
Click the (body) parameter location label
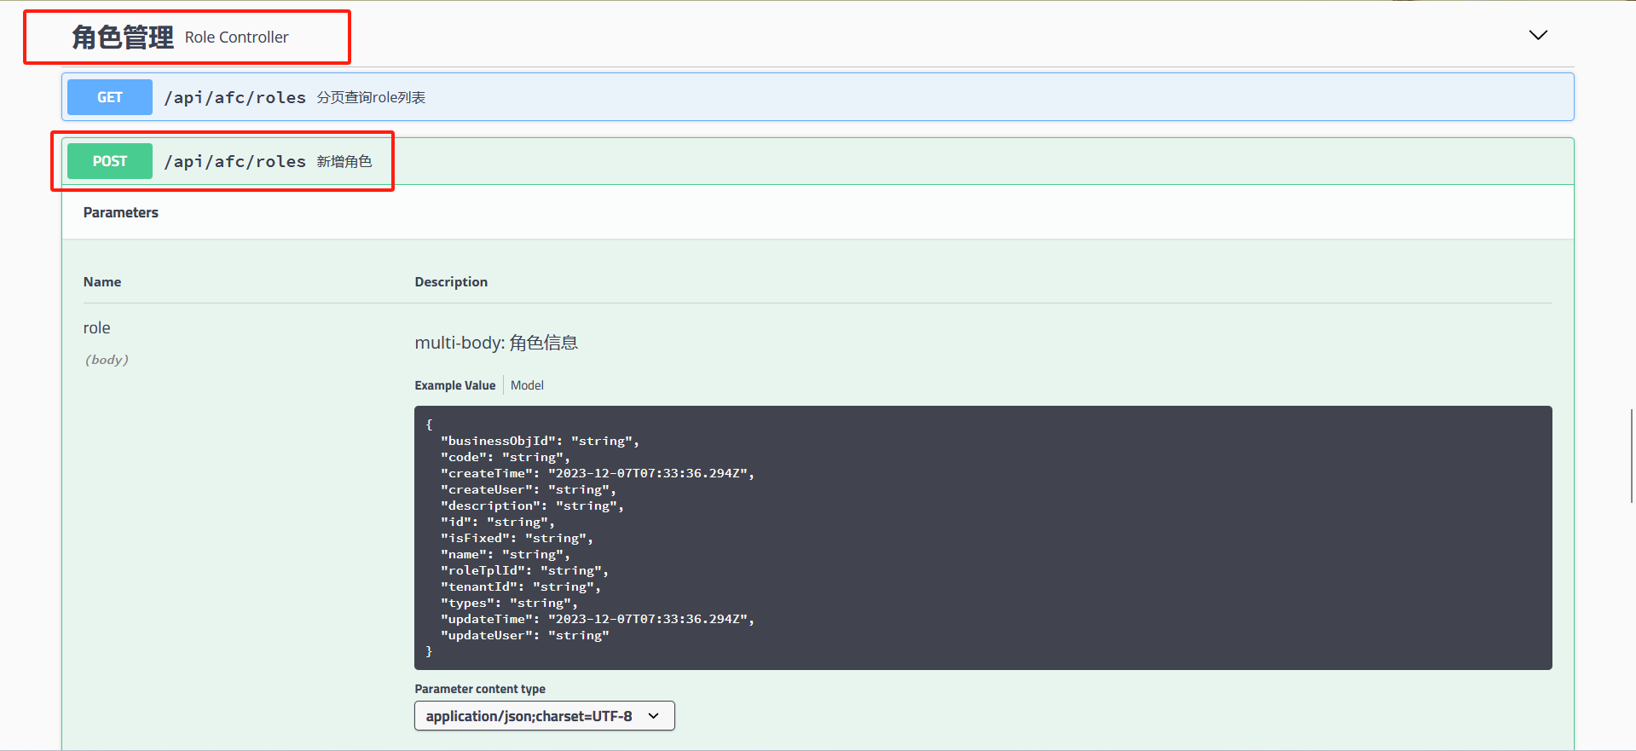coord(107,360)
